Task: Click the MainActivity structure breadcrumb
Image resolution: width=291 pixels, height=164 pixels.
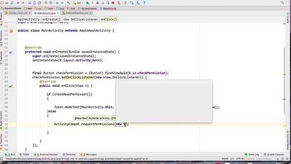Action: coord(29,19)
